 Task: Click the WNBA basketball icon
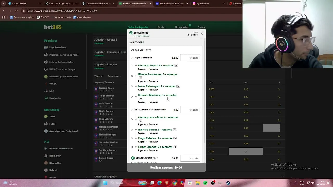click(x=46, y=84)
